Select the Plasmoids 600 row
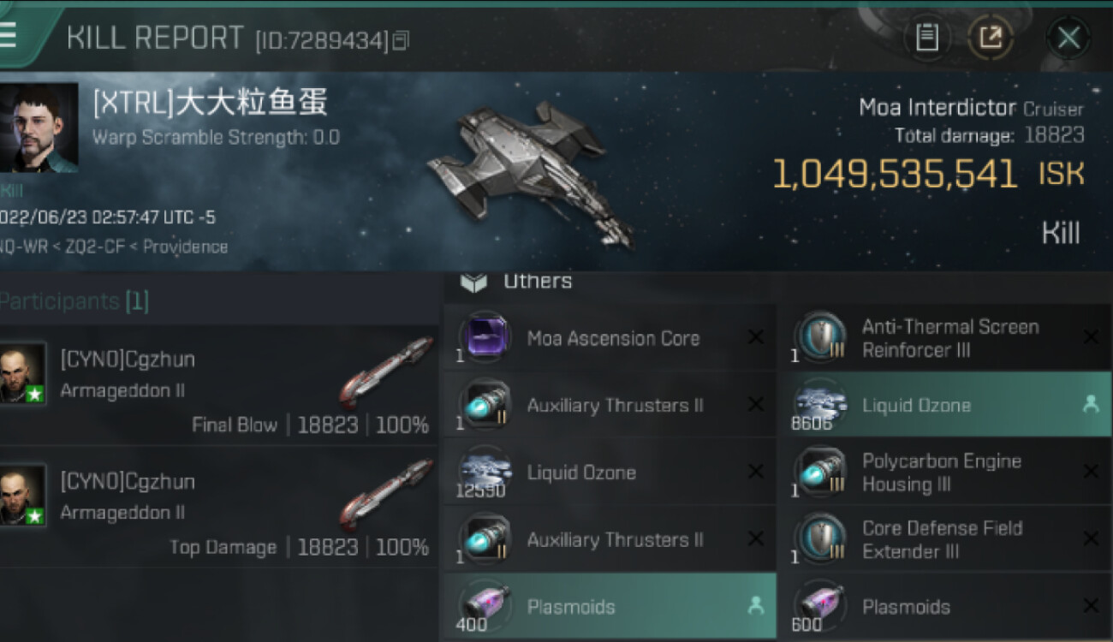This screenshot has height=642, width=1113. click(945, 606)
